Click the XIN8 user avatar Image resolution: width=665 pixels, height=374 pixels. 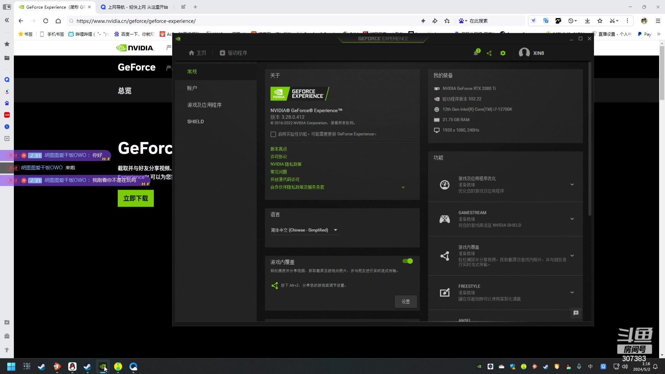524,53
